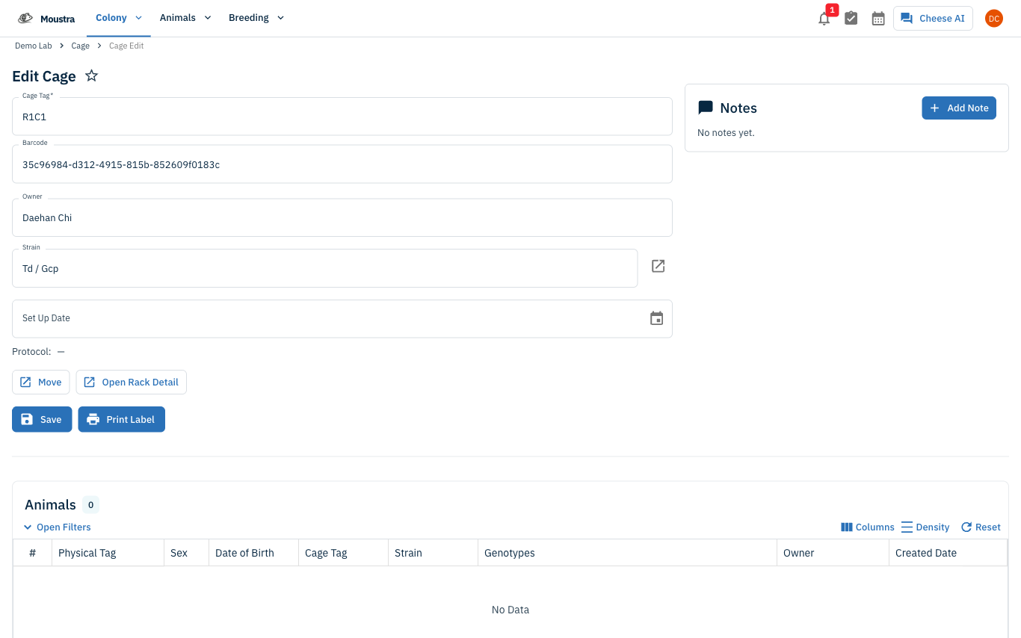Click the DC user avatar

pyautogui.click(x=993, y=19)
